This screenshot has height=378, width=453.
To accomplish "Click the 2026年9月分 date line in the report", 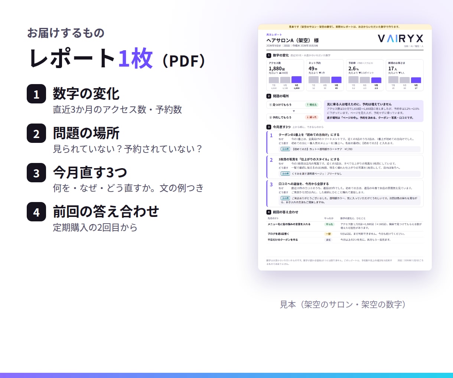I will tap(292, 46).
